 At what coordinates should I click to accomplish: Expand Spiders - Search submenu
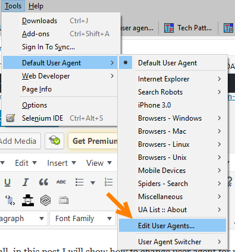tap(173, 184)
